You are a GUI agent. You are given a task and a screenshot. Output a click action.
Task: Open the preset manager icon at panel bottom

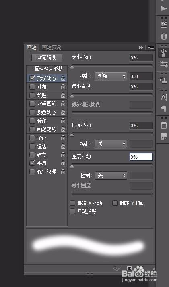tap(130, 268)
